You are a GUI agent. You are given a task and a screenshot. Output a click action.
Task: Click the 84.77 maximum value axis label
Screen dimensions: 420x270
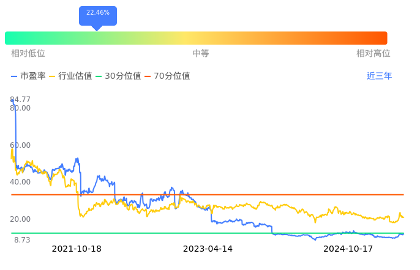coord(20,100)
